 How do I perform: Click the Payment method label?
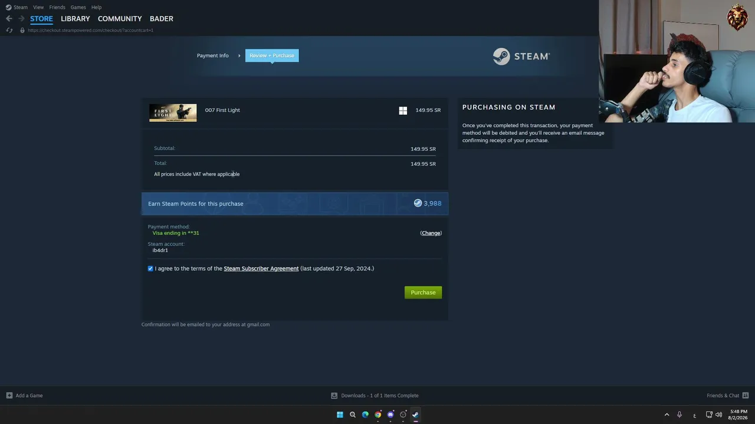pyautogui.click(x=169, y=227)
